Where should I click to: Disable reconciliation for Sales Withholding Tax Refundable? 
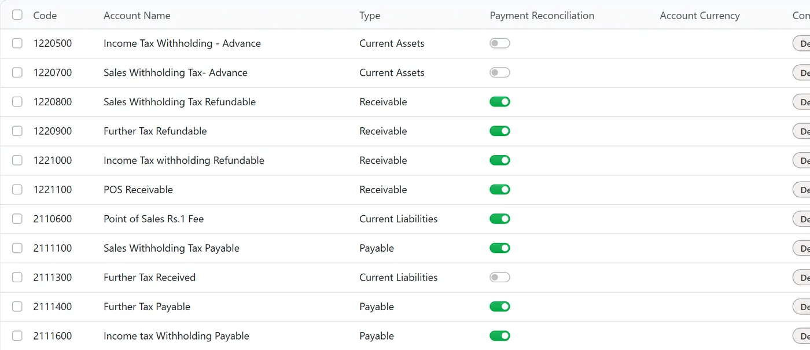click(500, 102)
